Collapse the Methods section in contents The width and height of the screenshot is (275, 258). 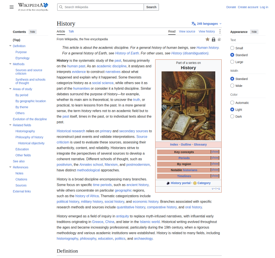(x=10, y=64)
